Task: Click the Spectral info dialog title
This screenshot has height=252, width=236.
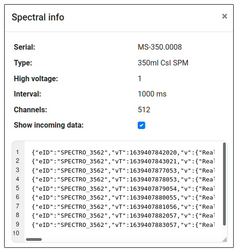Action: coord(38,17)
